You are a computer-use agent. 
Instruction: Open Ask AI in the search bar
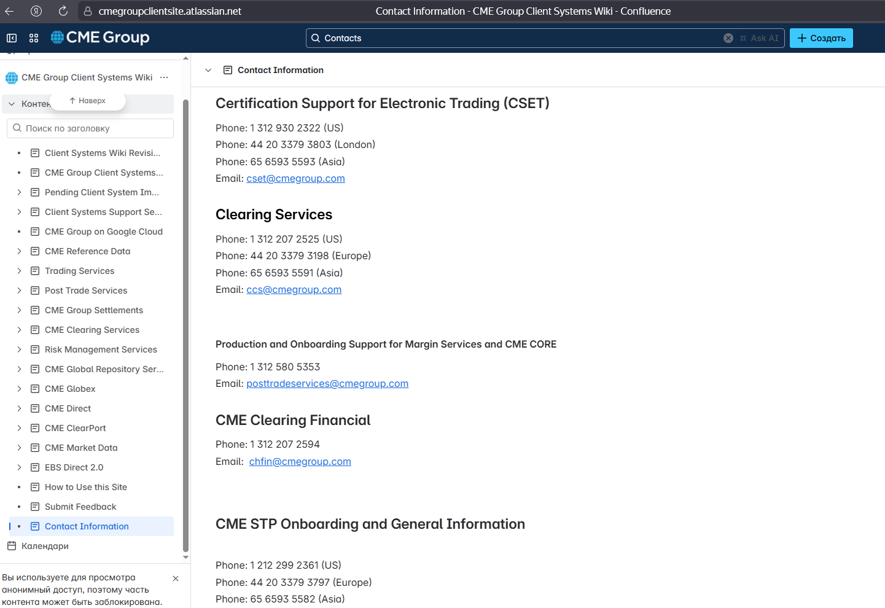coord(759,38)
